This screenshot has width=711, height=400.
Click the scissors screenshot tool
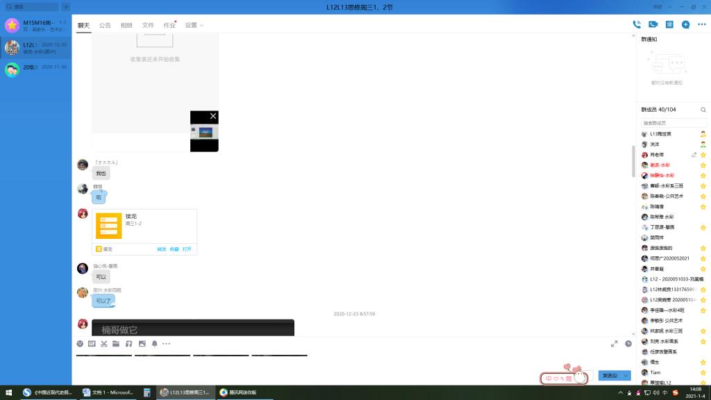104,344
